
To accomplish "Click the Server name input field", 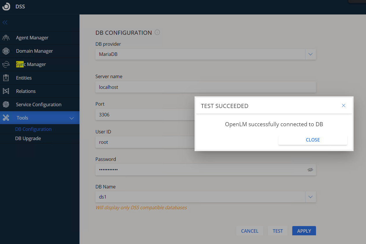I will pos(205,87).
